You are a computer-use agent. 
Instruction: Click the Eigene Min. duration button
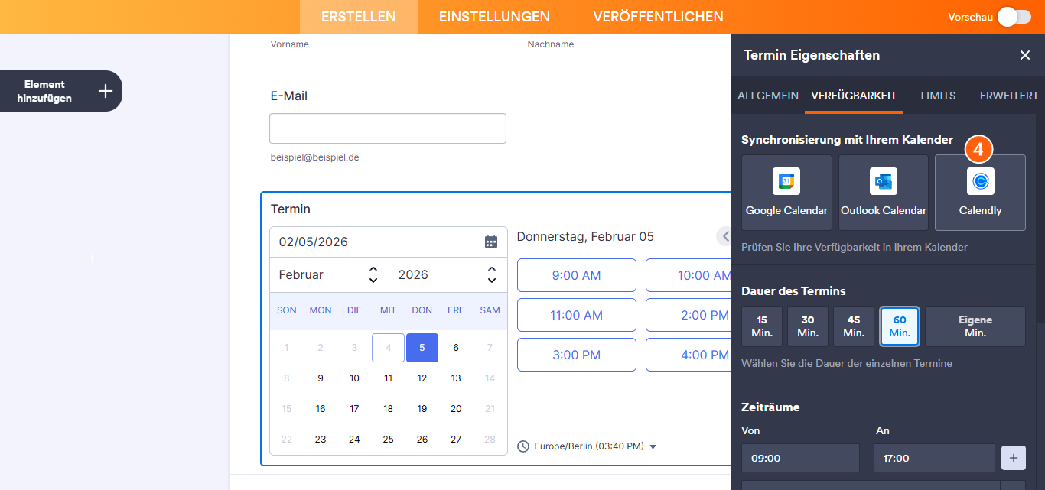tap(975, 326)
